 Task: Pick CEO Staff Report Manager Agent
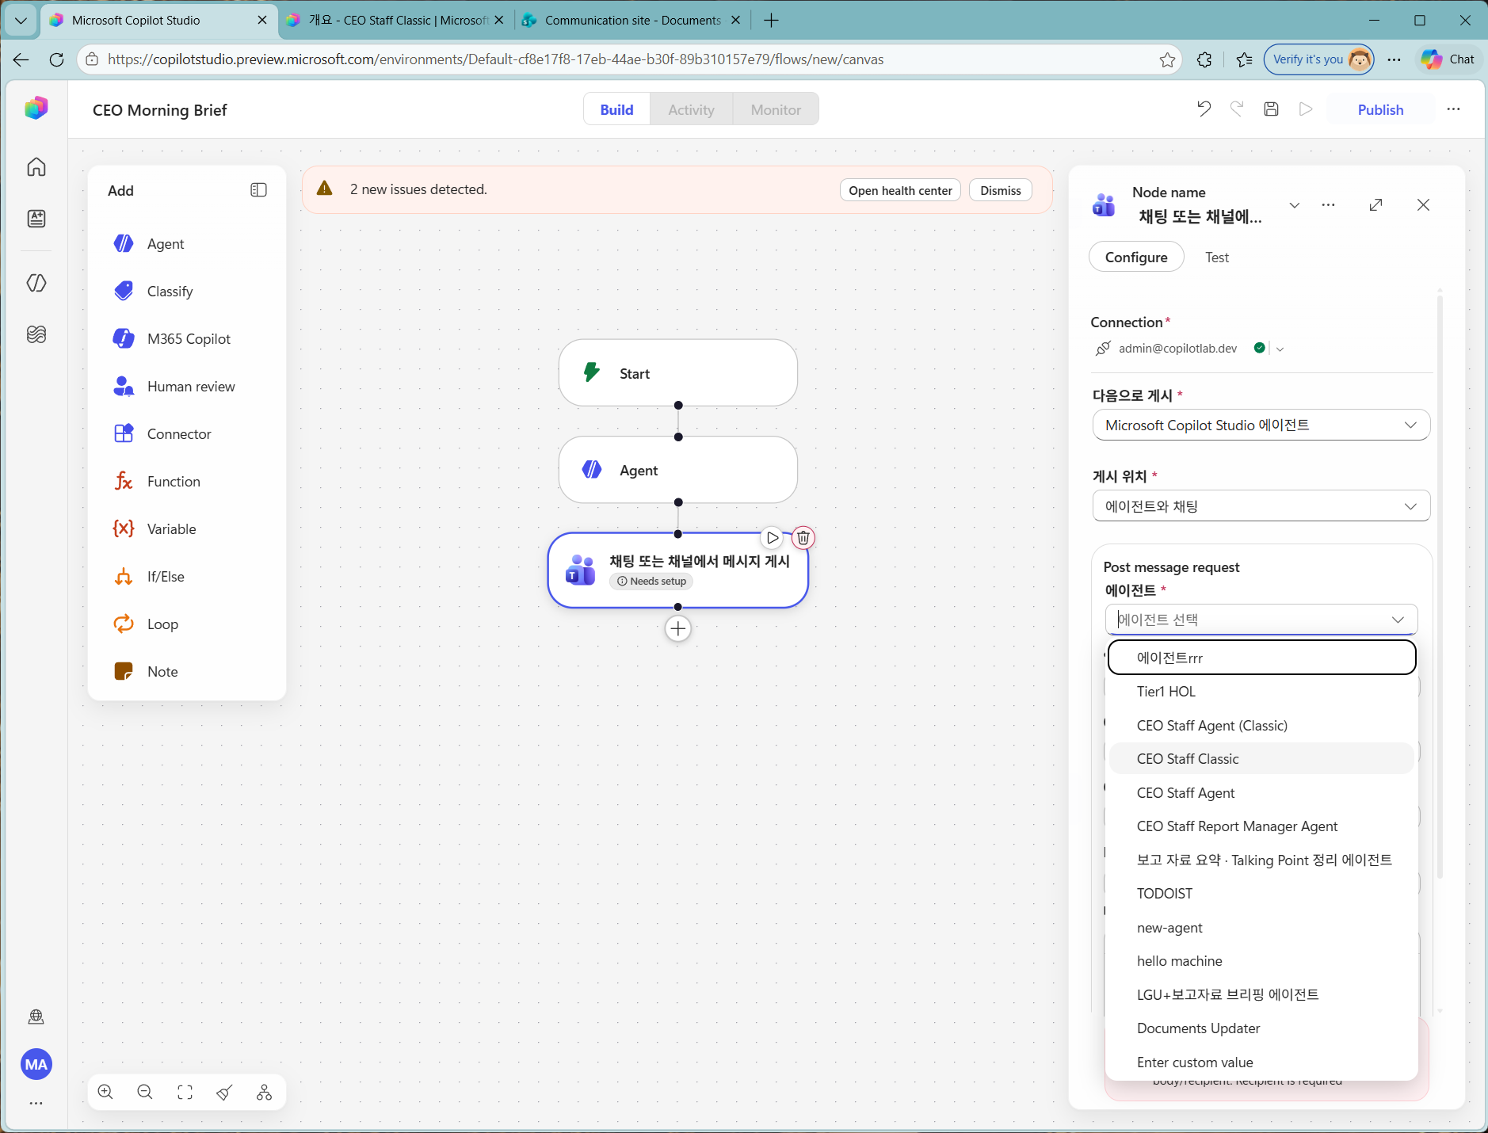click(1261, 826)
